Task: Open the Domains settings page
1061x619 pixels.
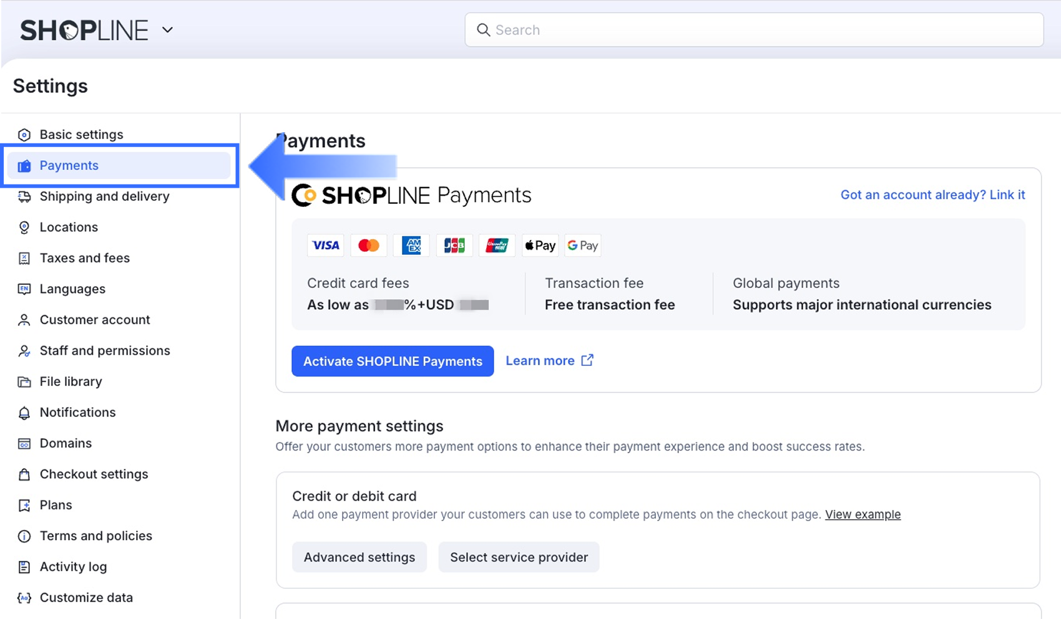Action: (66, 443)
